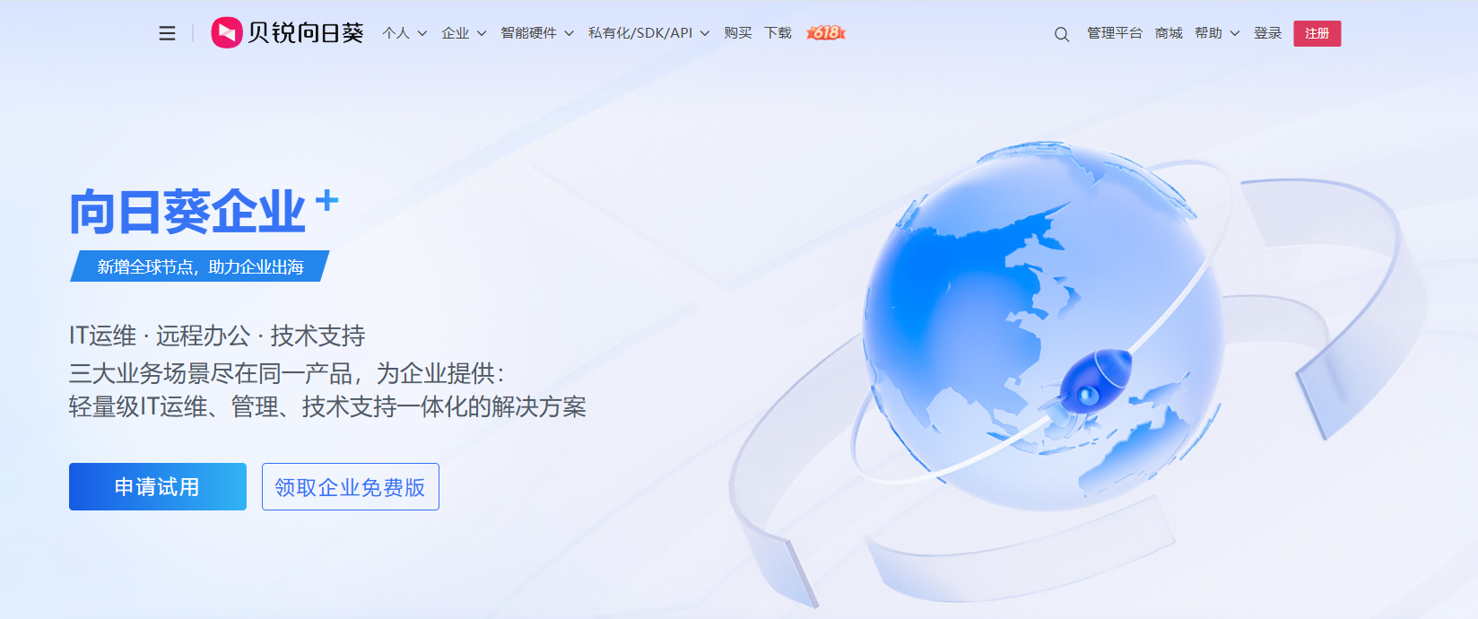Expand the 私有化/SDK/API dropdown
Viewport: 1478px width, 619px height.
click(649, 33)
